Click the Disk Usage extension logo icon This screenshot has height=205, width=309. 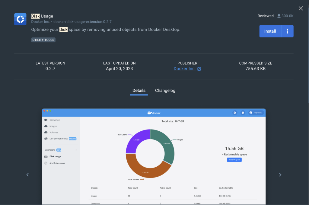point(20,19)
